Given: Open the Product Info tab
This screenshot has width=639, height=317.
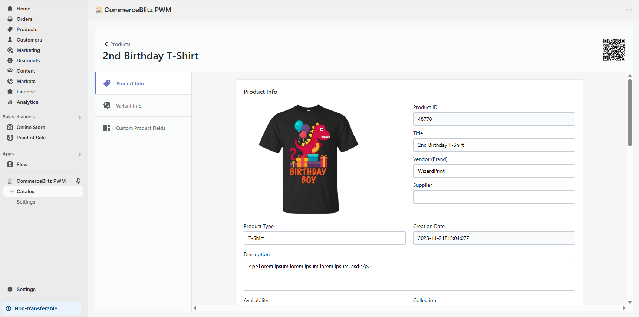Looking at the screenshot, I should click(144, 83).
